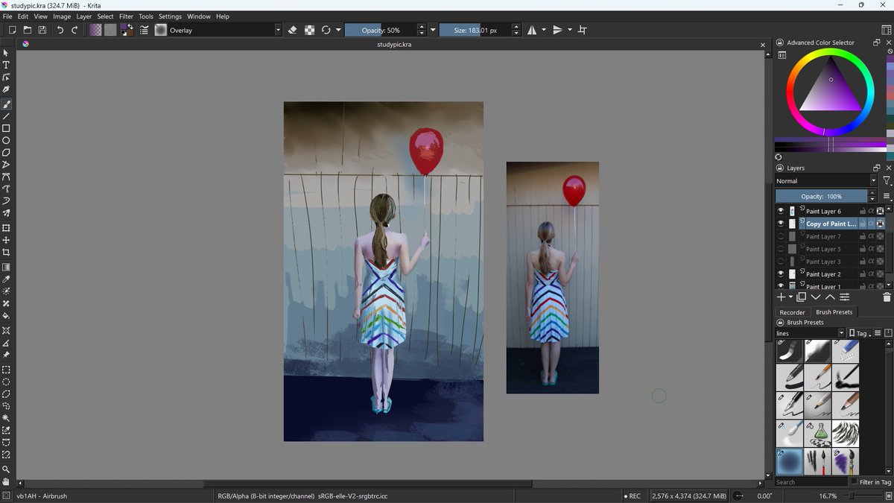Toggle preserve alpha checker button
The width and height of the screenshot is (894, 503).
click(309, 30)
